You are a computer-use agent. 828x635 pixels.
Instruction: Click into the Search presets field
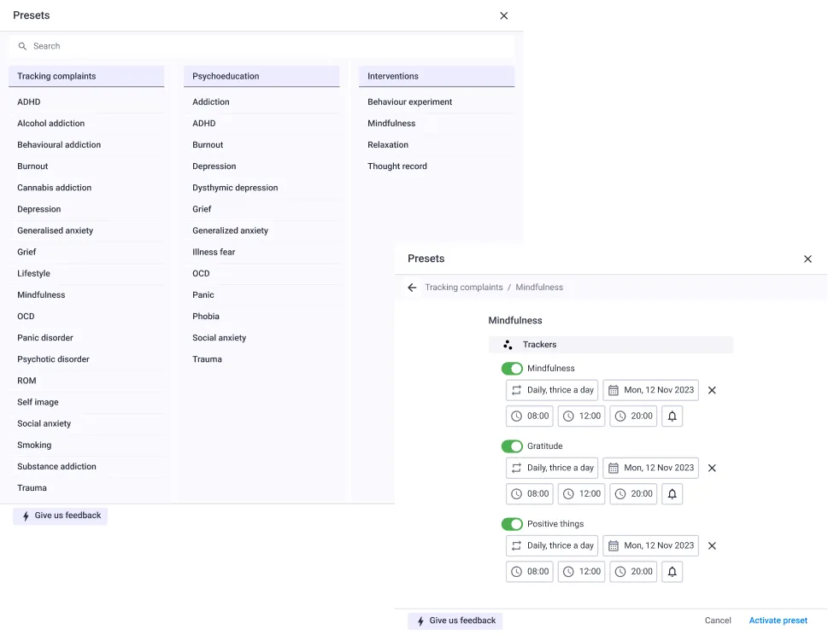pyautogui.click(x=262, y=46)
